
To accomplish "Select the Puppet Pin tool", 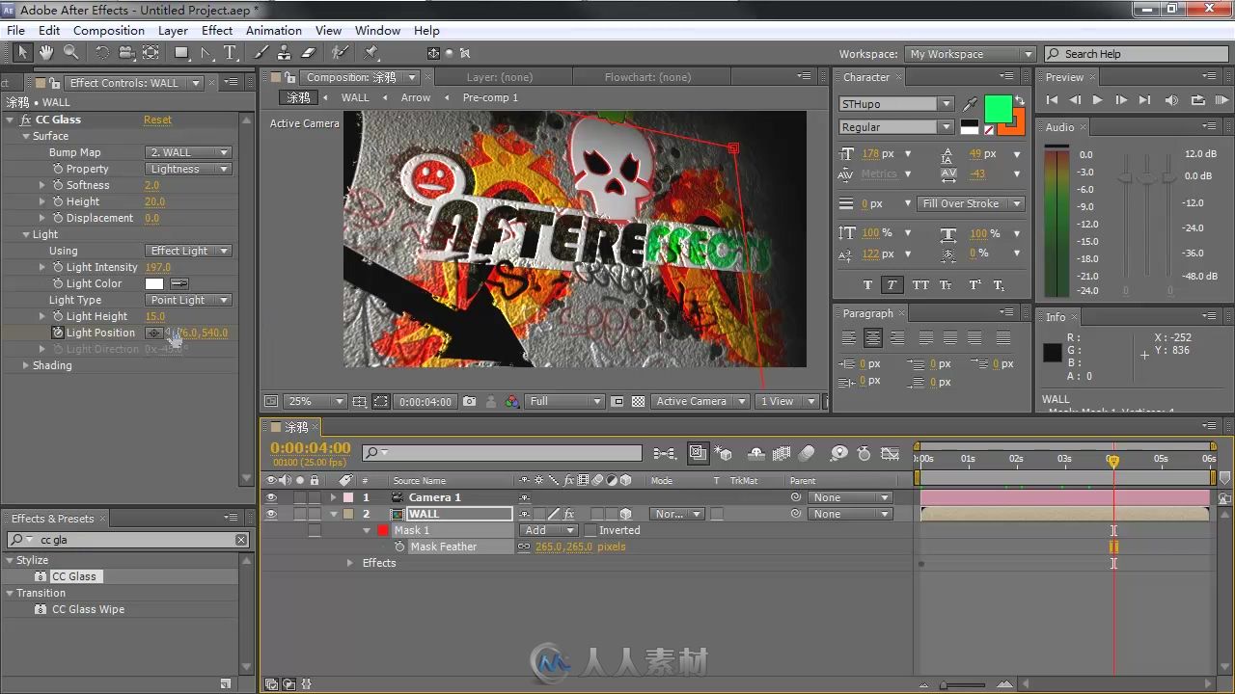I will tap(371, 53).
